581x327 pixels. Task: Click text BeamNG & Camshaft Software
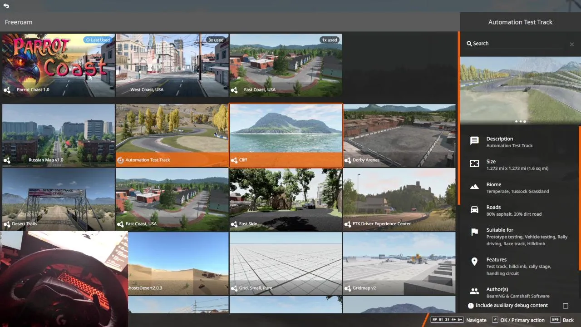coord(518,296)
